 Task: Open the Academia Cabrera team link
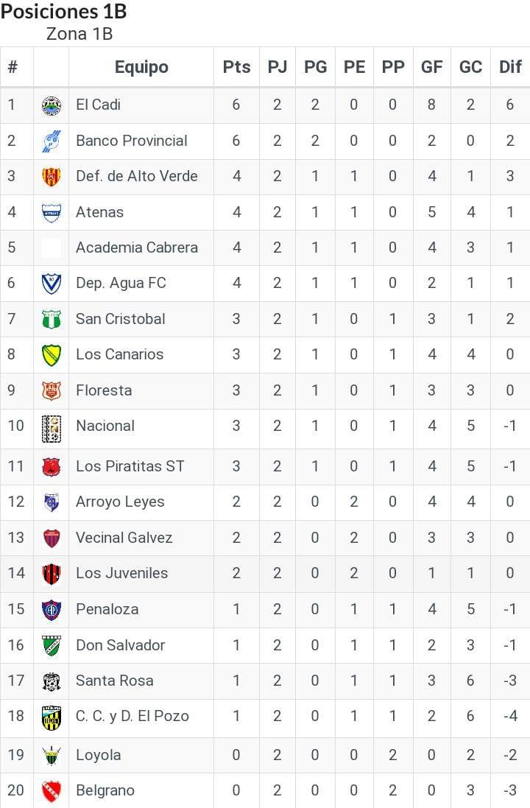tap(136, 247)
